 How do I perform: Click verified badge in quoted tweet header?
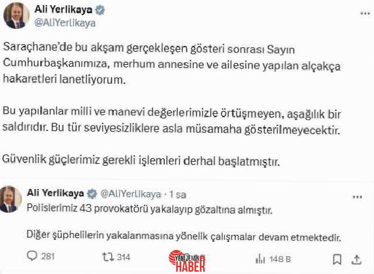click(x=92, y=194)
